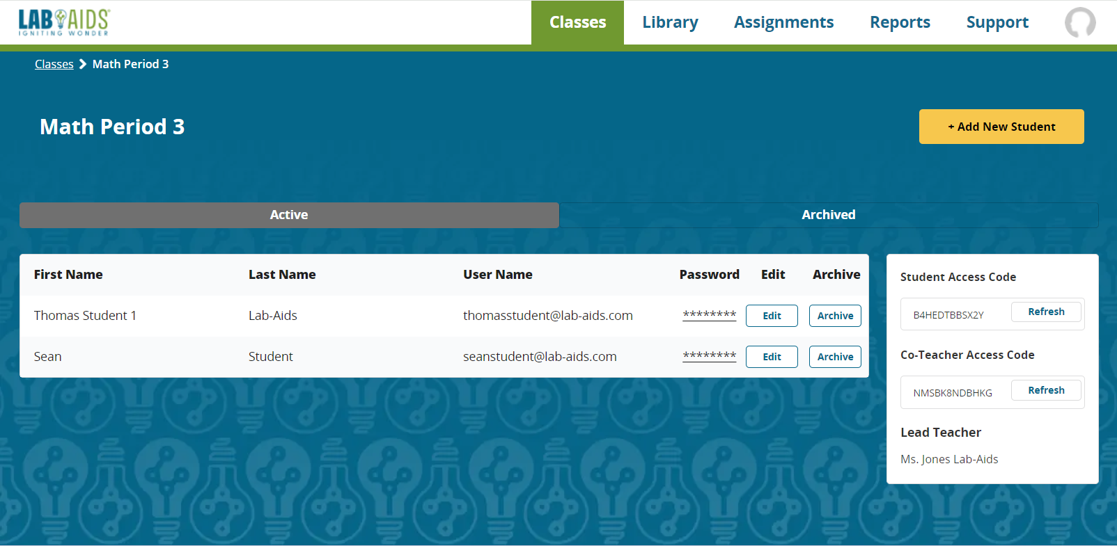Open the user profile avatar

(1079, 22)
